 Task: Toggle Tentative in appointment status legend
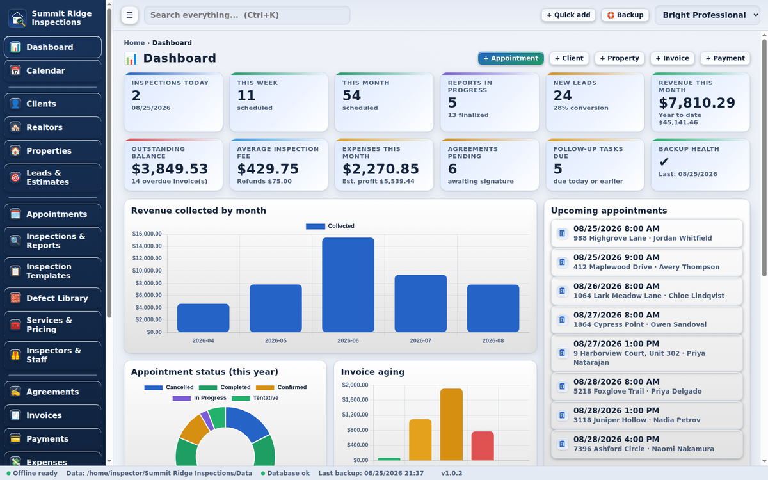coord(255,398)
